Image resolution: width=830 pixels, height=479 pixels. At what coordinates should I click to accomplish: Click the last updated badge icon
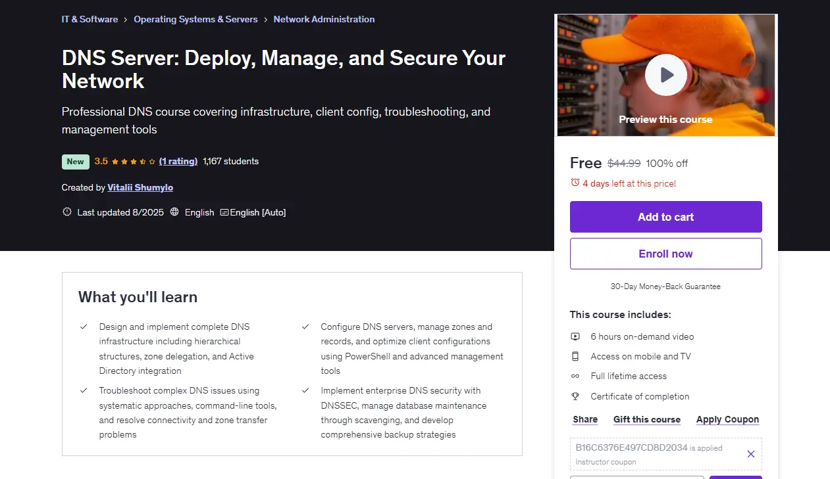[x=66, y=212]
